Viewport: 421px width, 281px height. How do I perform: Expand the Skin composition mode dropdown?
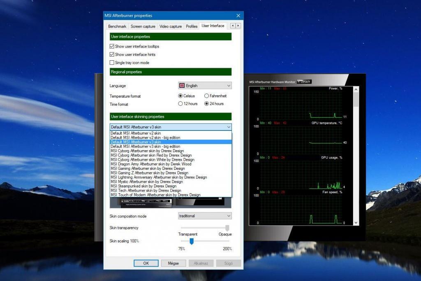coord(205,216)
